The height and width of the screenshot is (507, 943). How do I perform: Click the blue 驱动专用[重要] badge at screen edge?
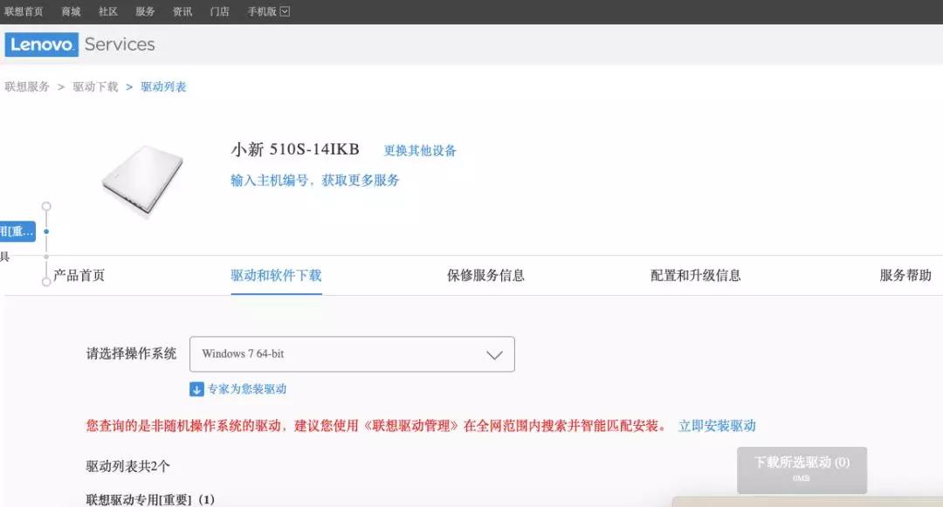point(17,231)
